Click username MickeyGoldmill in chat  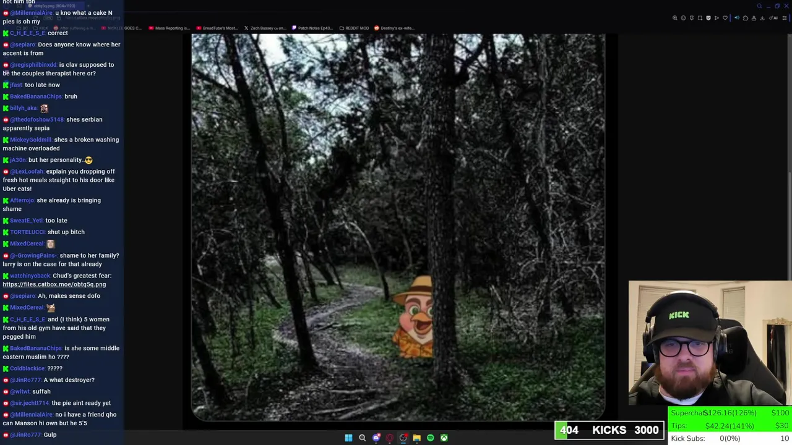(x=31, y=140)
